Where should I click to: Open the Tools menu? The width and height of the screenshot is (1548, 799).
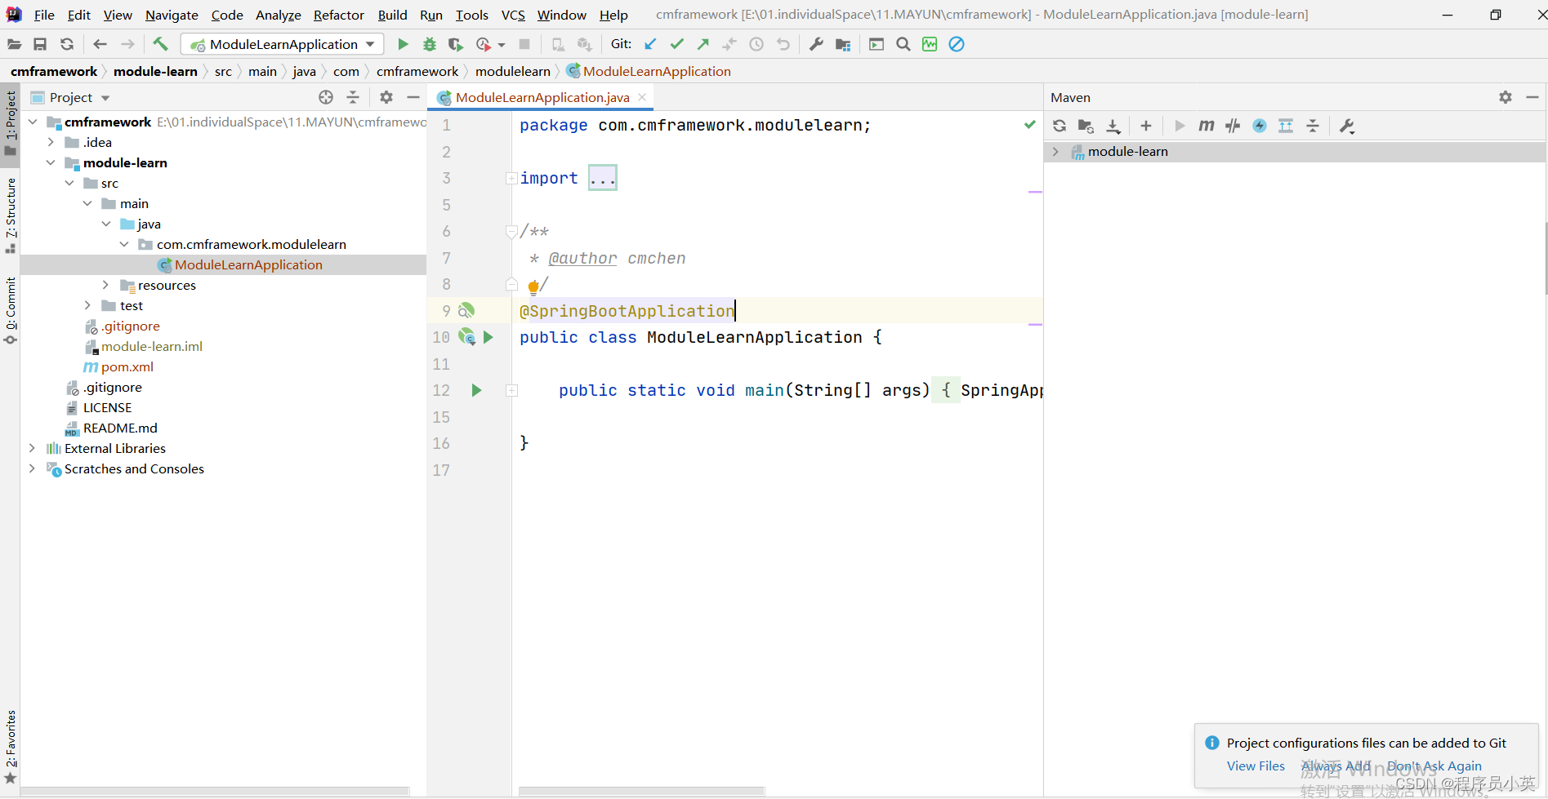click(471, 15)
